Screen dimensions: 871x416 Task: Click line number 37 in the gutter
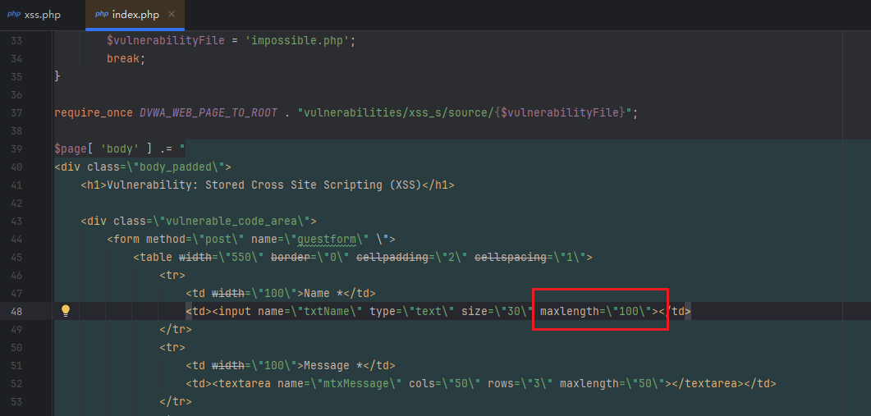(17, 112)
